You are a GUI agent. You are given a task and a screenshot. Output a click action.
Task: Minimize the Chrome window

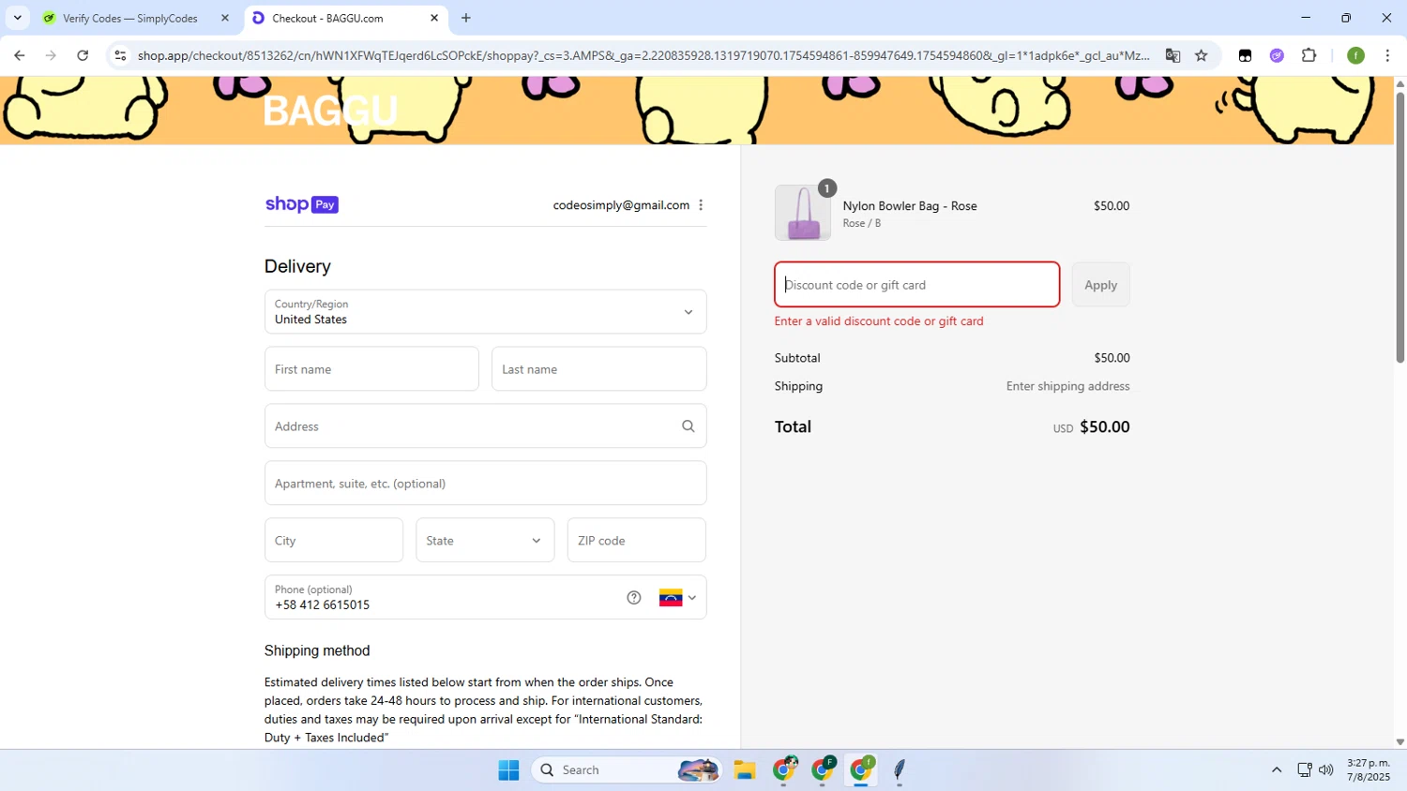point(1305,18)
